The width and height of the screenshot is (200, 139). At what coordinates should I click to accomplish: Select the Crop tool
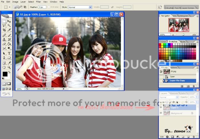click(x=4, y=30)
